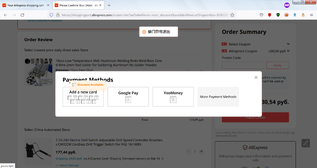
Task: Select YooMoney as payment method
Action: coord(173,97)
